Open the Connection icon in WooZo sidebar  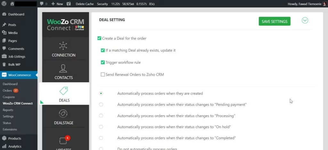[x=63, y=46]
